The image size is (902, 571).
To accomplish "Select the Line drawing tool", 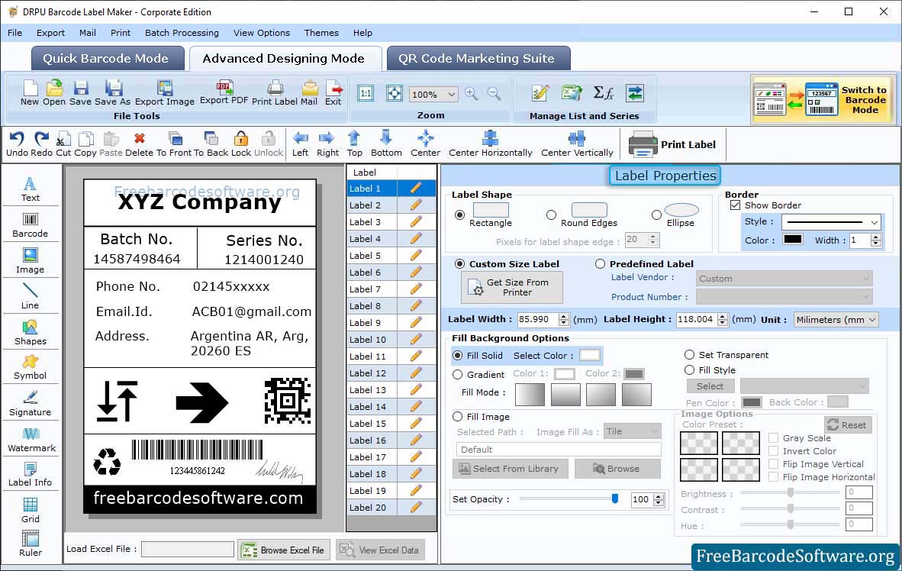I will [x=30, y=297].
